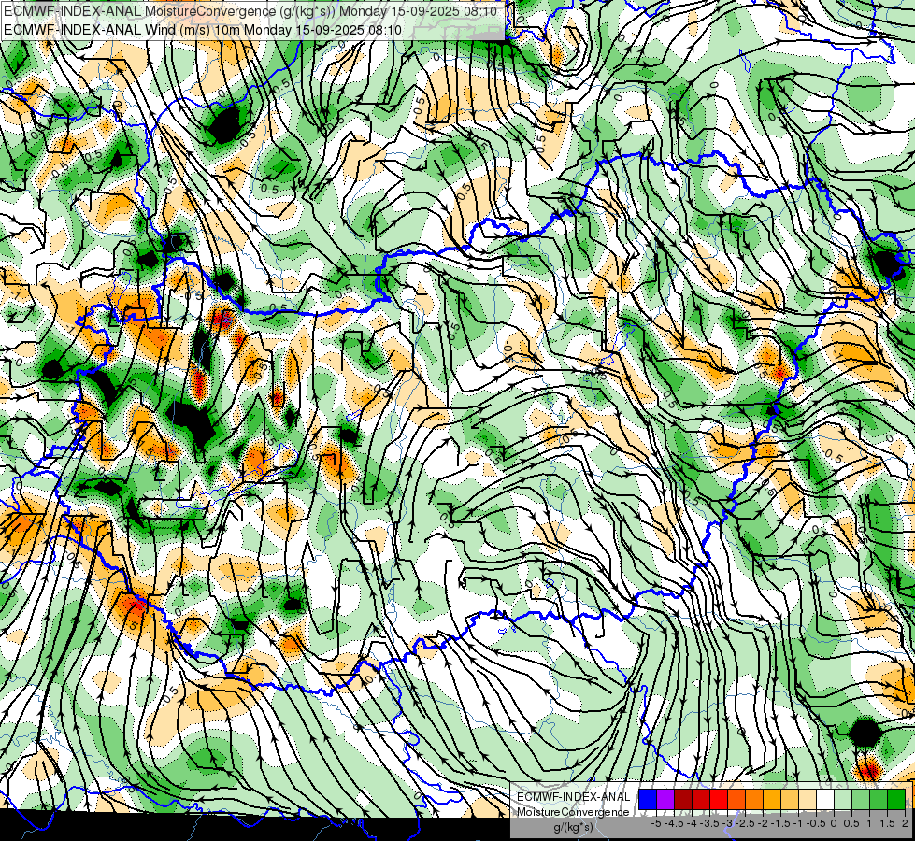Pick the dark maroon swatch between -4.5 and -4

click(x=683, y=799)
